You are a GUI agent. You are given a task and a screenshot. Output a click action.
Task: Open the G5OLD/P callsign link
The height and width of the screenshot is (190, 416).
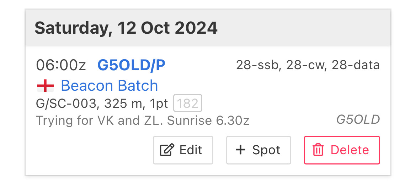(x=131, y=65)
